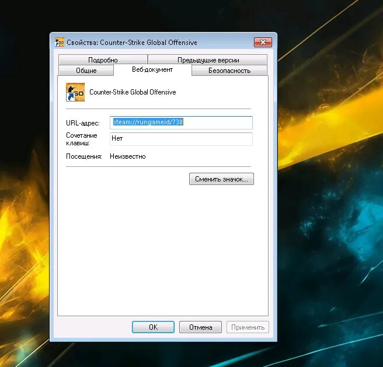The image size is (383, 367).
Task: Confirm with the OK button
Action: [153, 327]
